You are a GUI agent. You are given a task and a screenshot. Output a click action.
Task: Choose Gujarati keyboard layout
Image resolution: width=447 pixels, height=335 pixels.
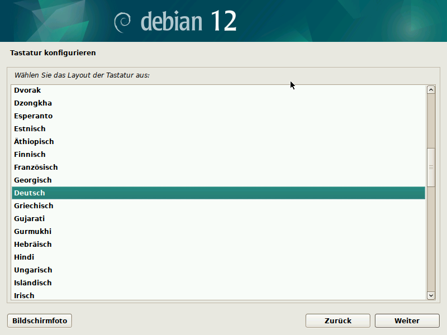[29, 219]
